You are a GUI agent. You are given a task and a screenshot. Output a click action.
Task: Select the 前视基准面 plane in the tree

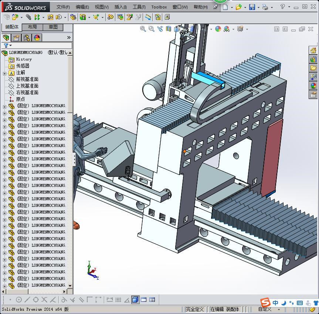(x=27, y=79)
